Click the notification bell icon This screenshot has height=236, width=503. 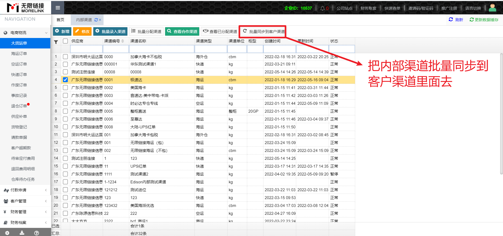click(322, 8)
